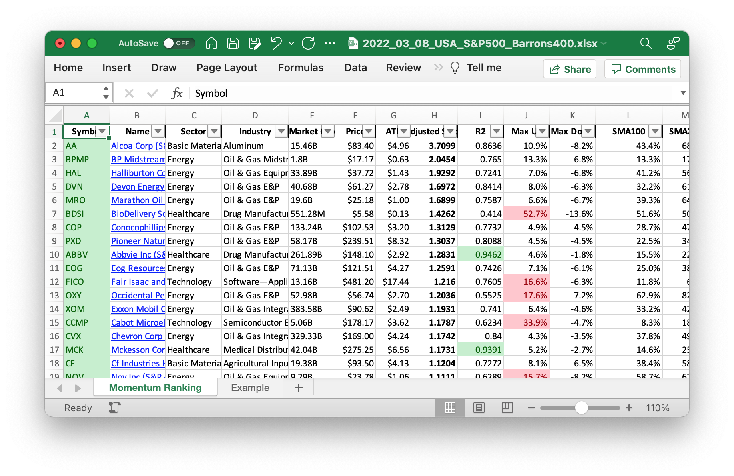Click the Save As icon with pencil
Screen dimensions: 734x476
coord(255,43)
